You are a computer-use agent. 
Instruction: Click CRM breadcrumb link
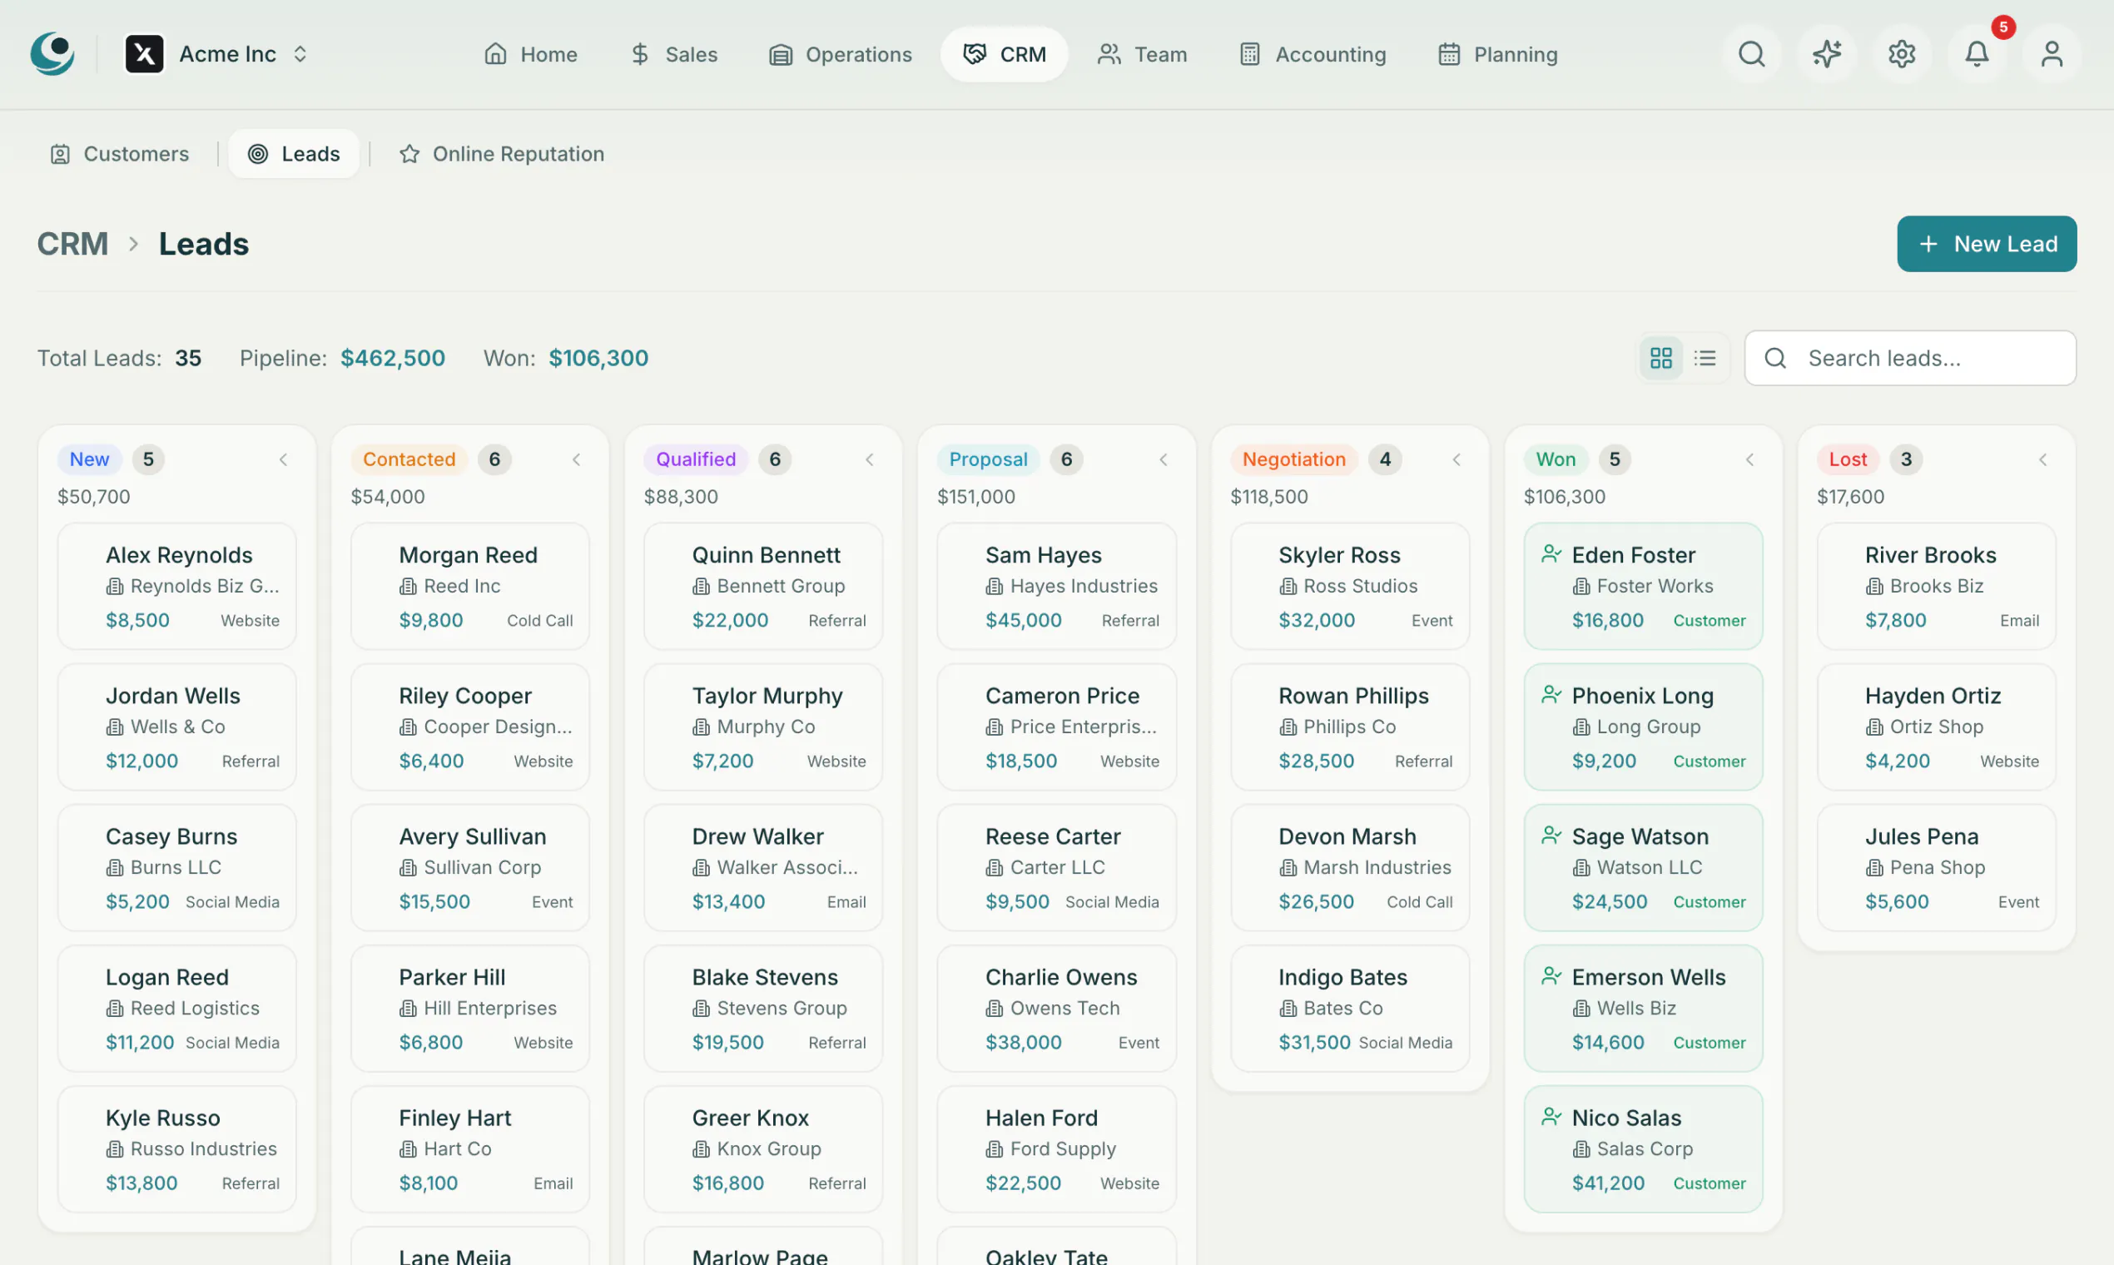click(x=72, y=244)
